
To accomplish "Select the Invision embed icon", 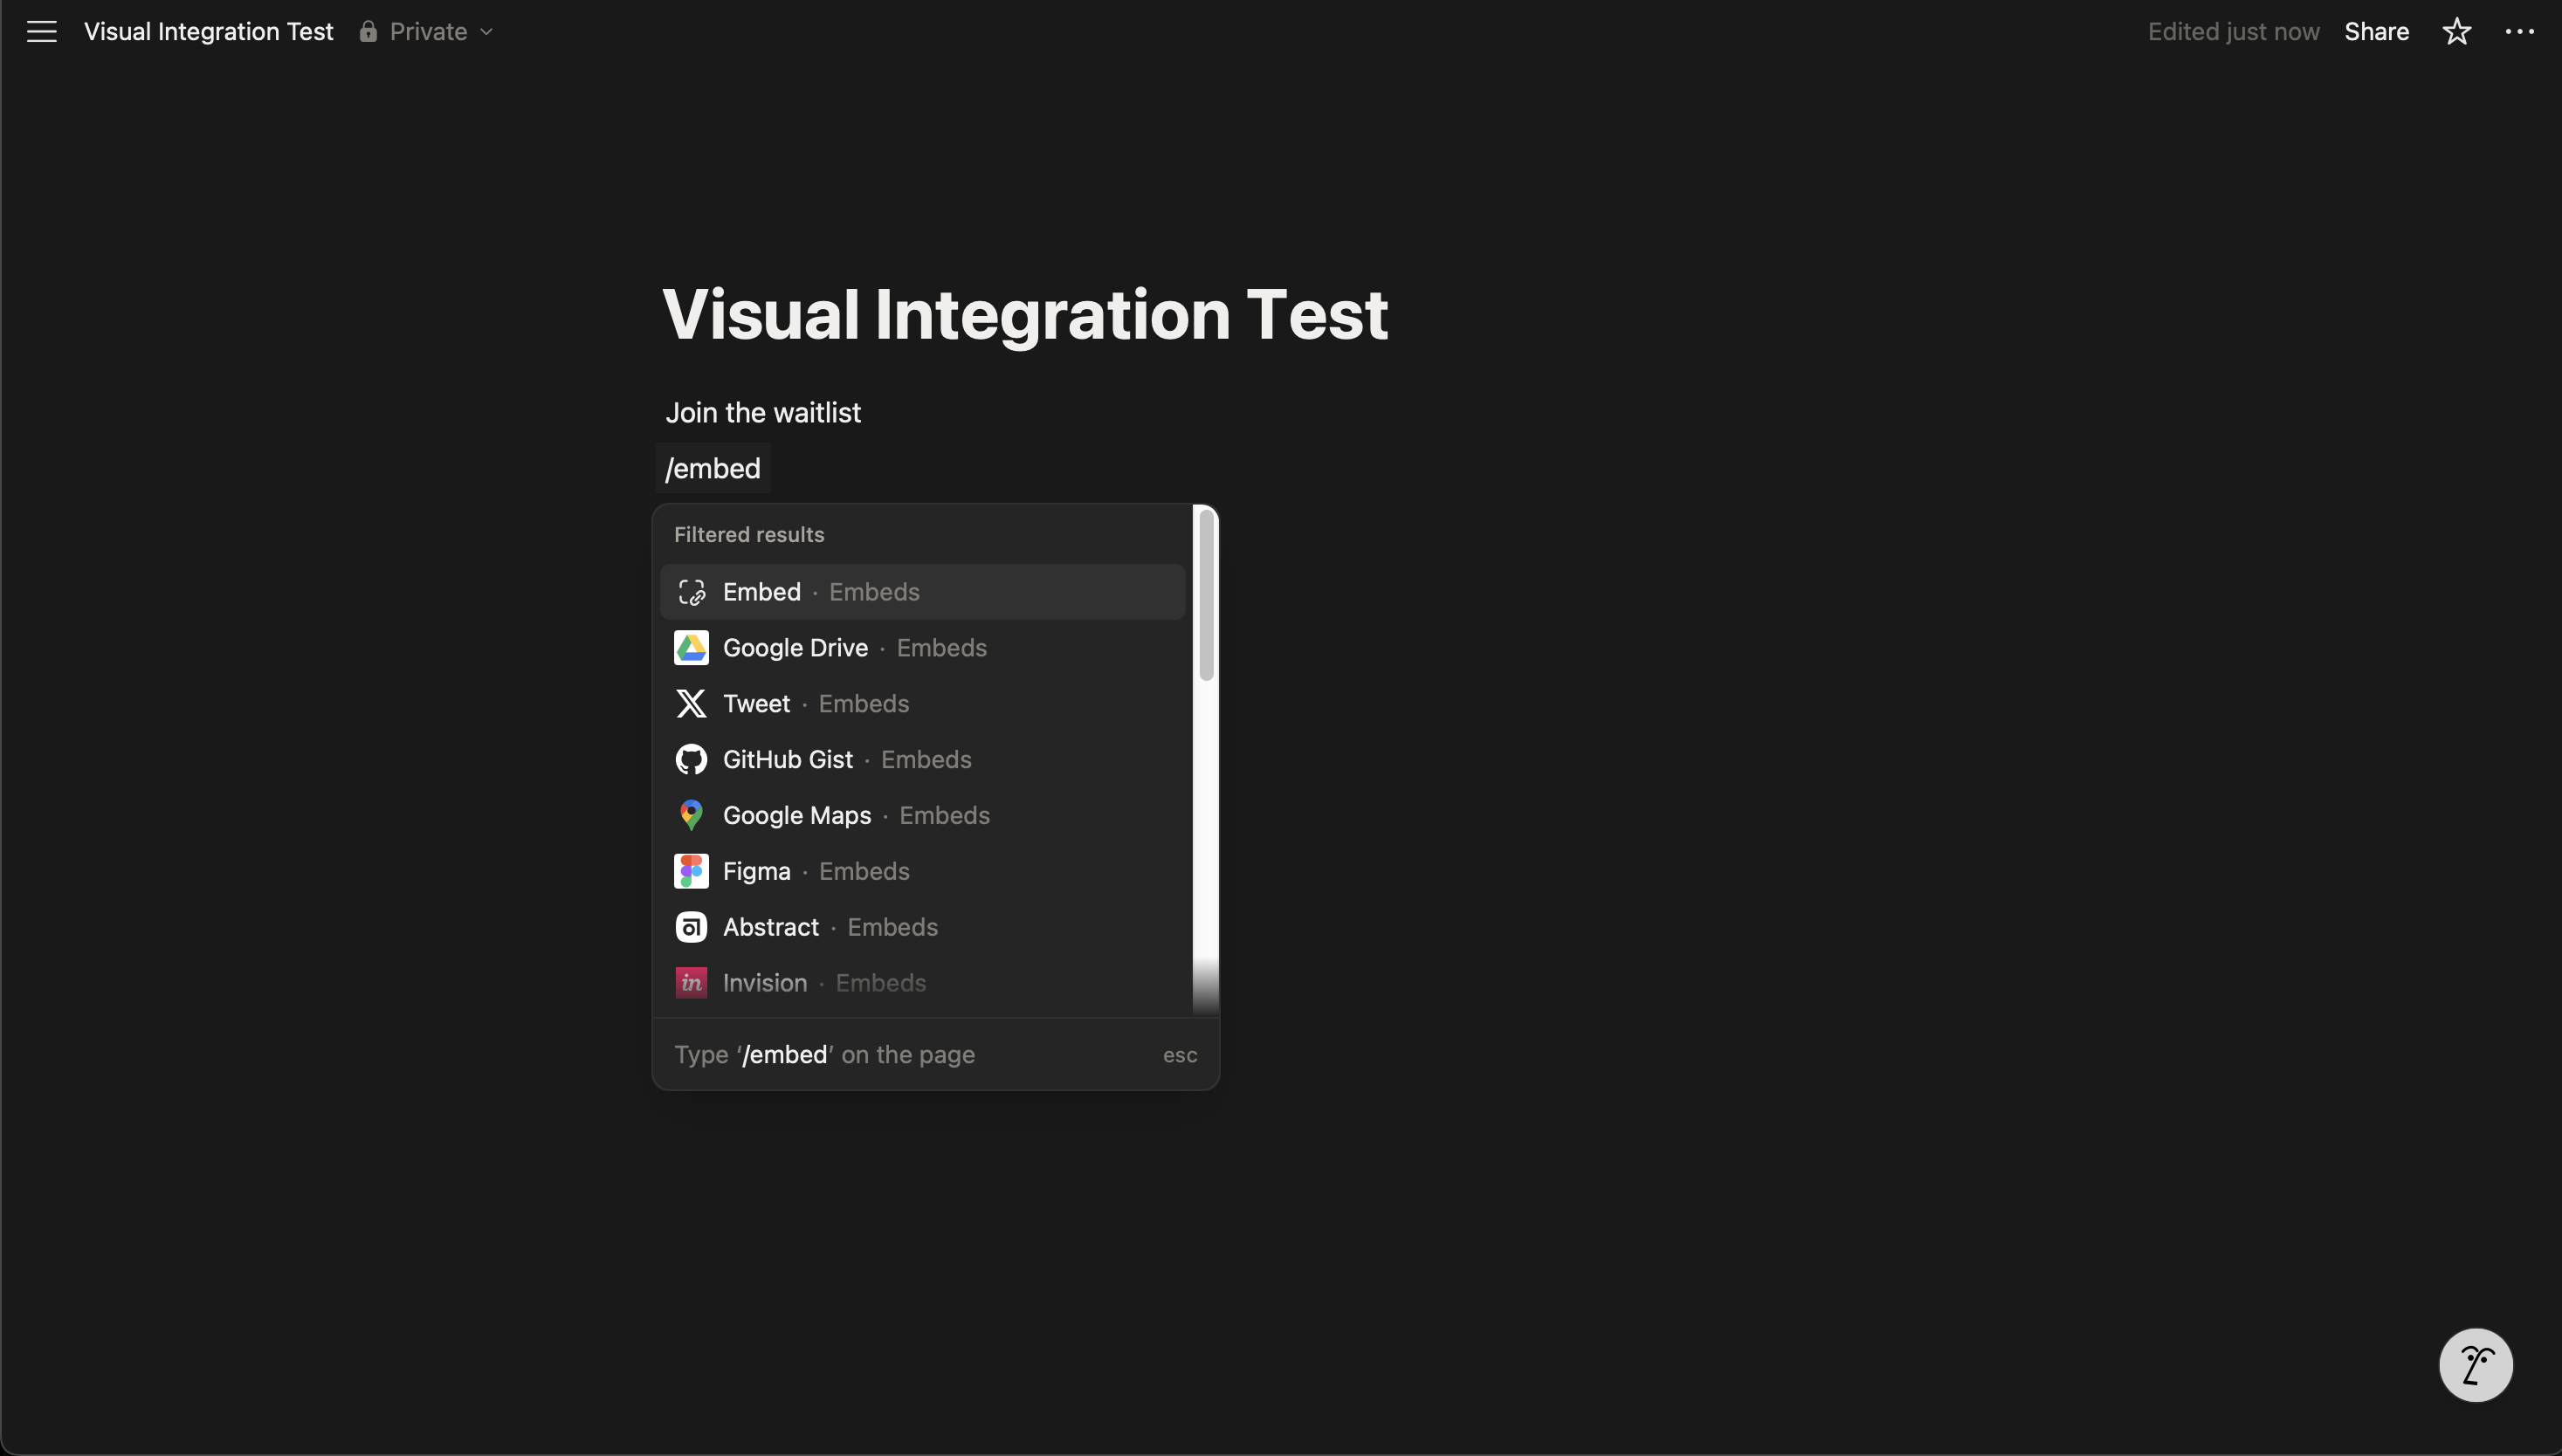I will 692,983.
